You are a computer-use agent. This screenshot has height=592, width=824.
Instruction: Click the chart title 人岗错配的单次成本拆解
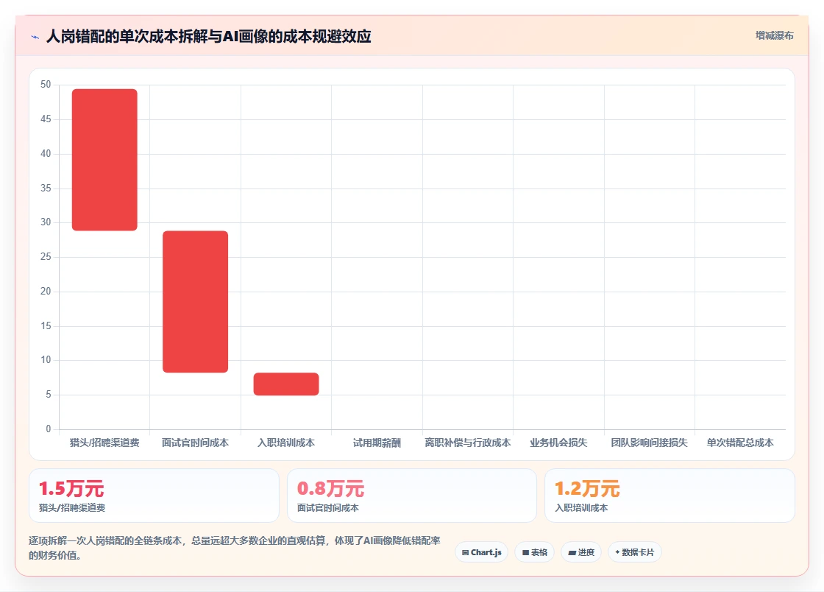(209, 36)
